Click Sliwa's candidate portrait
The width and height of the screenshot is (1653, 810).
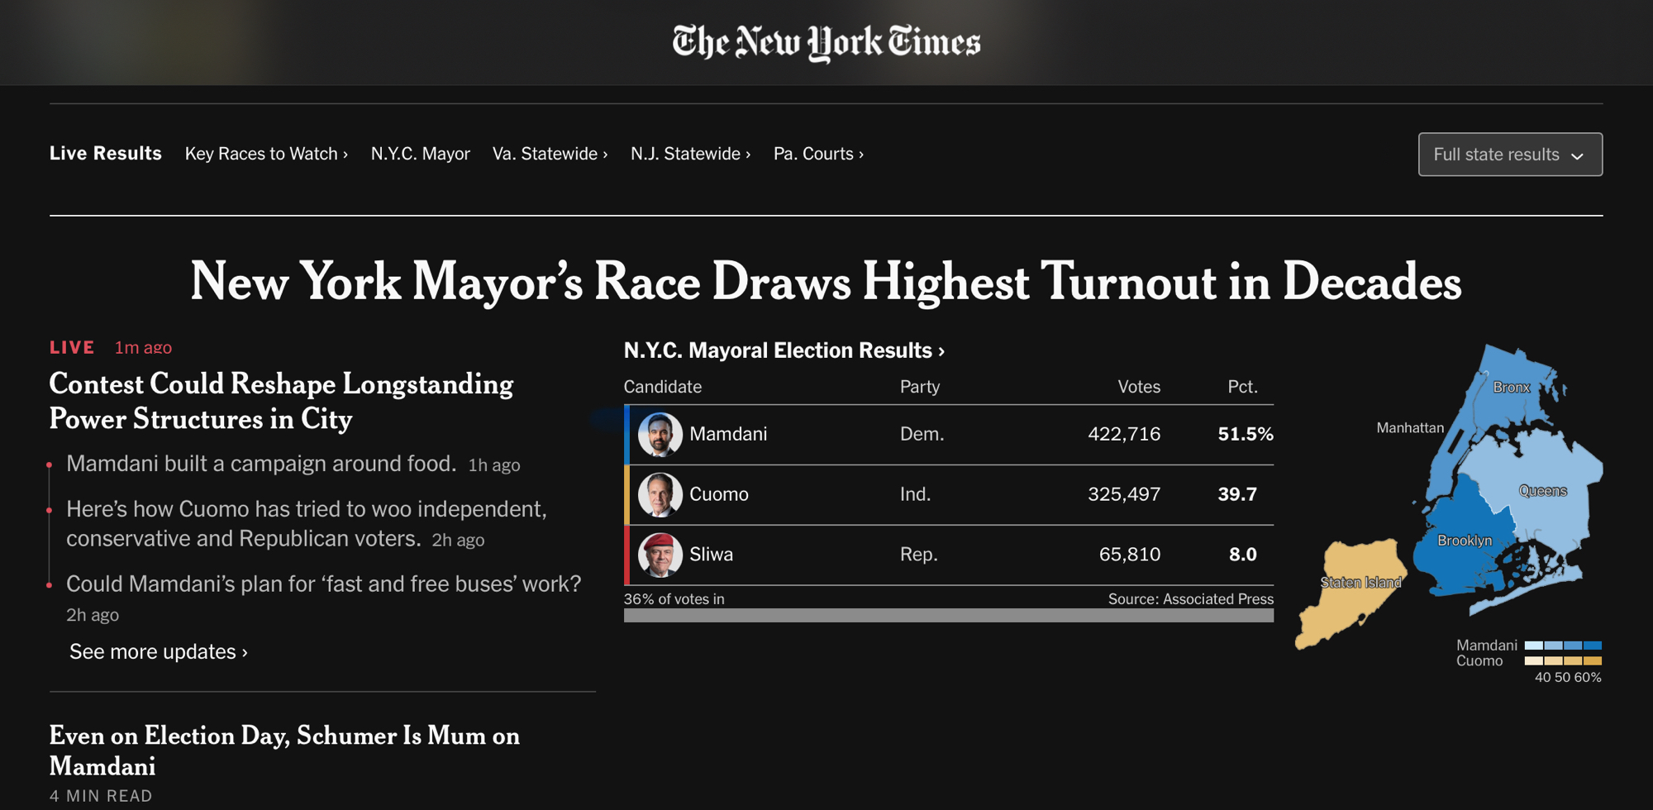pos(660,555)
